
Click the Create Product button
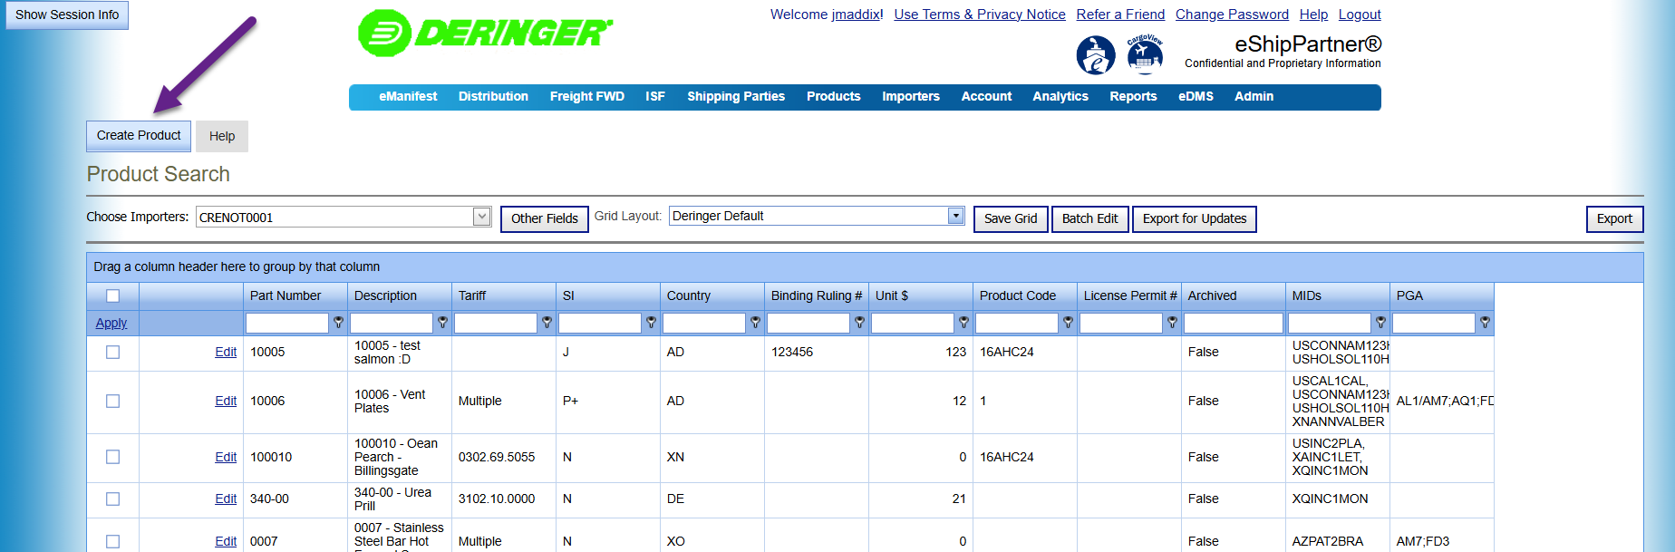(139, 136)
